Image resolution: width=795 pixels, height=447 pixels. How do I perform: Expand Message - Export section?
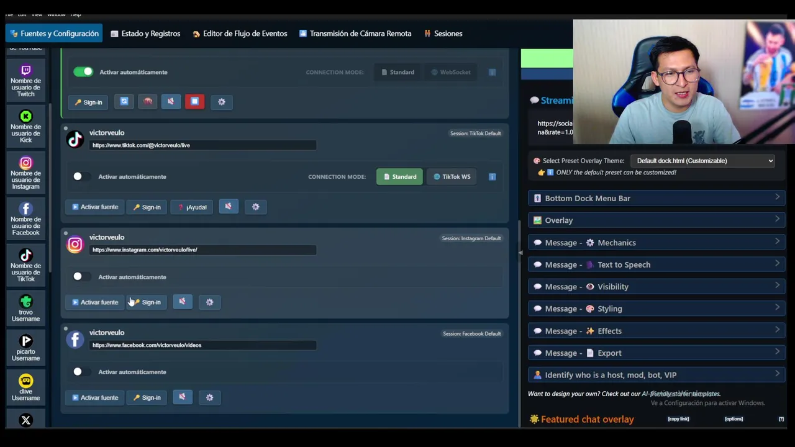tap(656, 353)
